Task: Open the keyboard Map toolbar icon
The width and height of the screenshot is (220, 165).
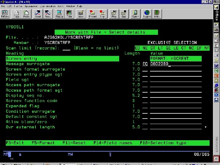Action: pyautogui.click(x=81, y=14)
